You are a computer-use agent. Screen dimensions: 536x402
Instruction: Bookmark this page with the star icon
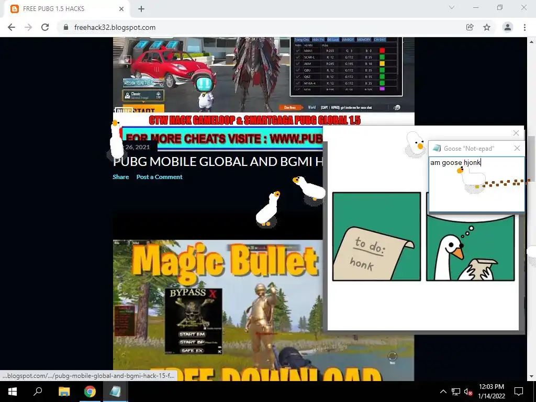tap(487, 27)
